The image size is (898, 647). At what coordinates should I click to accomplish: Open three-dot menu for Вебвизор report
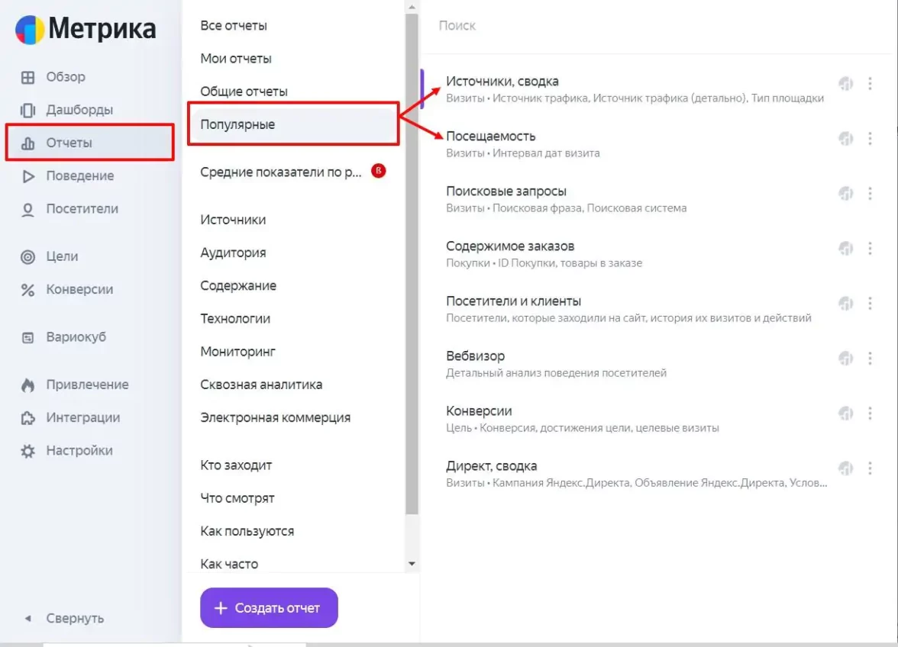870,358
